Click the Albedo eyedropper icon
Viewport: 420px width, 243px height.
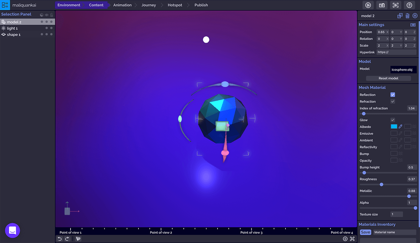[x=400, y=127]
